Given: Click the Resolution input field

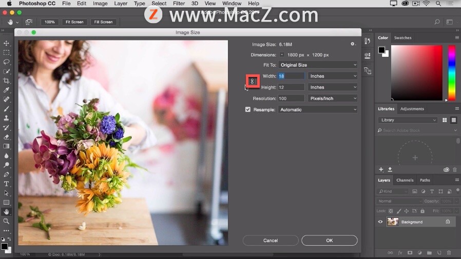Looking at the screenshot, I should [x=291, y=98].
